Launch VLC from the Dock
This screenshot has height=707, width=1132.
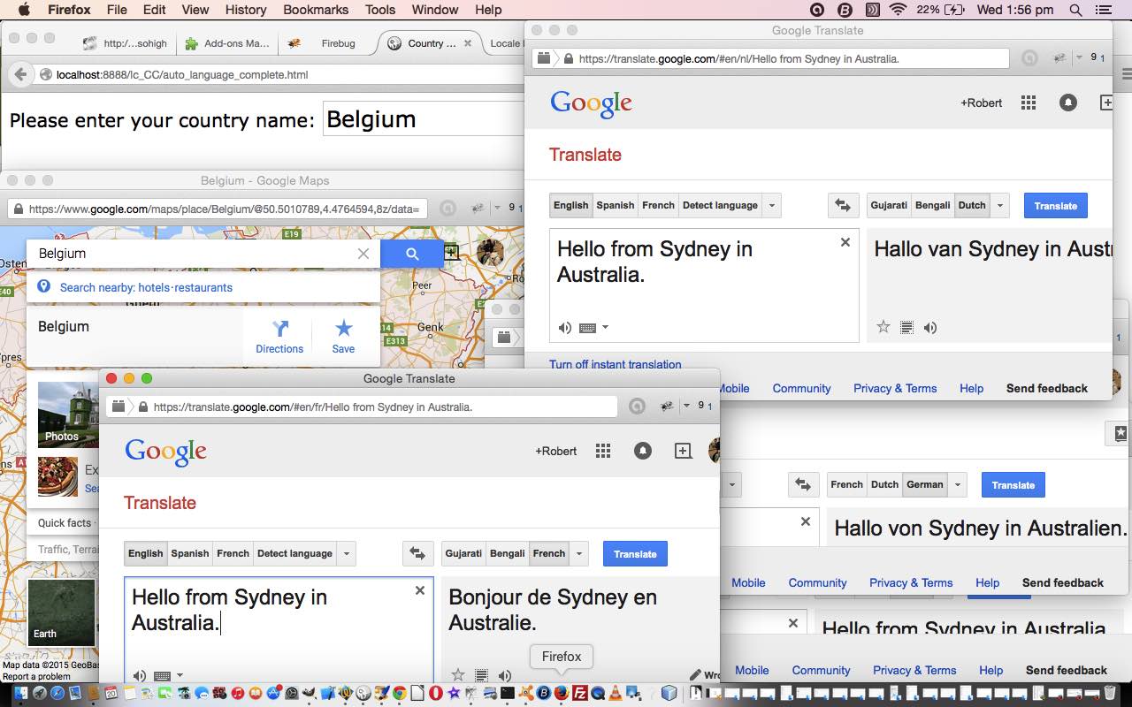(616, 694)
